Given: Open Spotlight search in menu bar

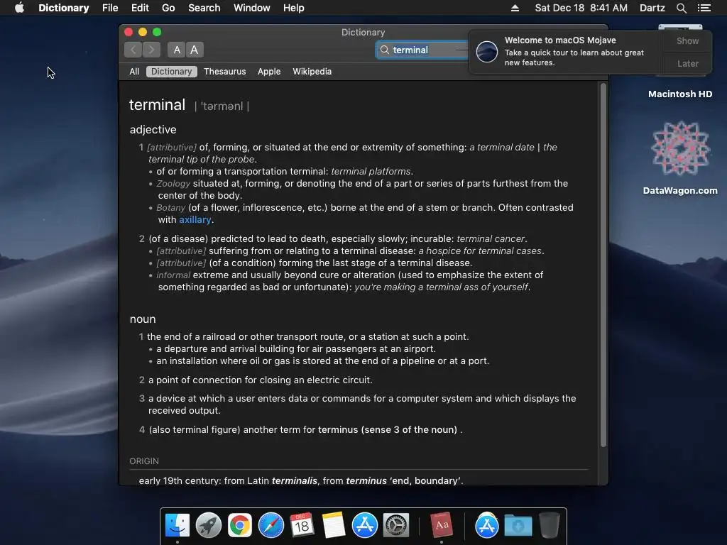Looking at the screenshot, I should point(681,8).
